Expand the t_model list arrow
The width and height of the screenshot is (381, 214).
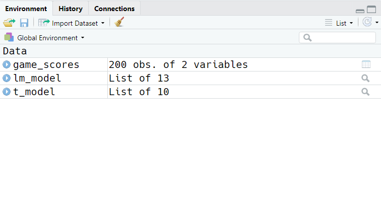coord(7,92)
